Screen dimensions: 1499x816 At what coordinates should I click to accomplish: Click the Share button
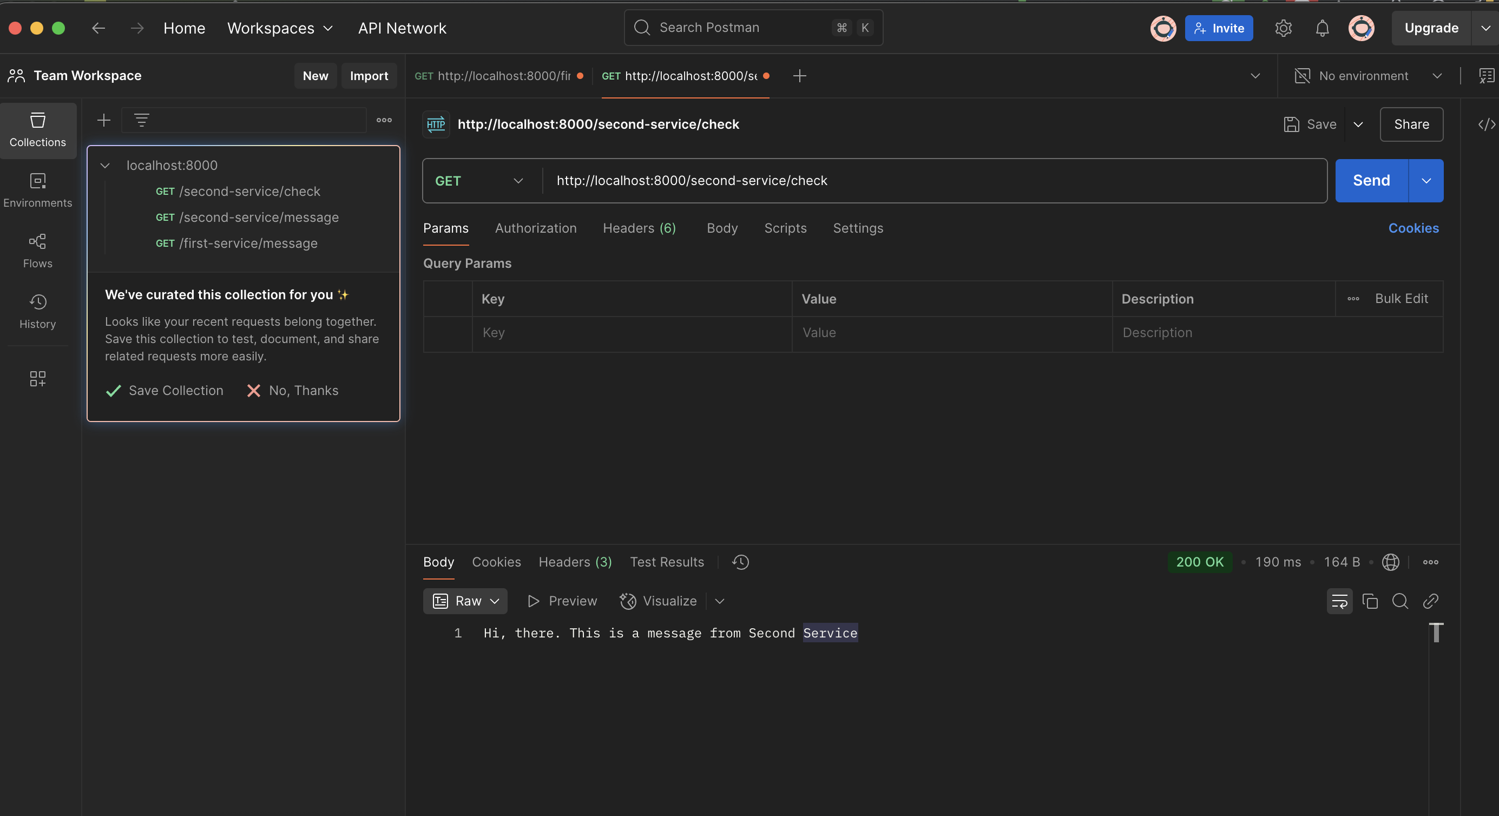coord(1411,124)
